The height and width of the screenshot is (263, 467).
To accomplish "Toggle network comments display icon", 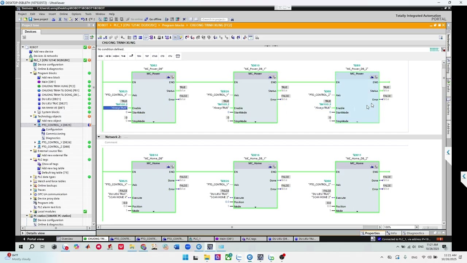I will pos(146,37).
